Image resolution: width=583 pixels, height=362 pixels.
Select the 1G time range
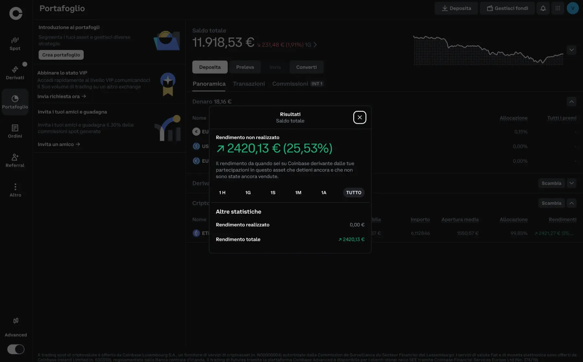click(x=248, y=192)
